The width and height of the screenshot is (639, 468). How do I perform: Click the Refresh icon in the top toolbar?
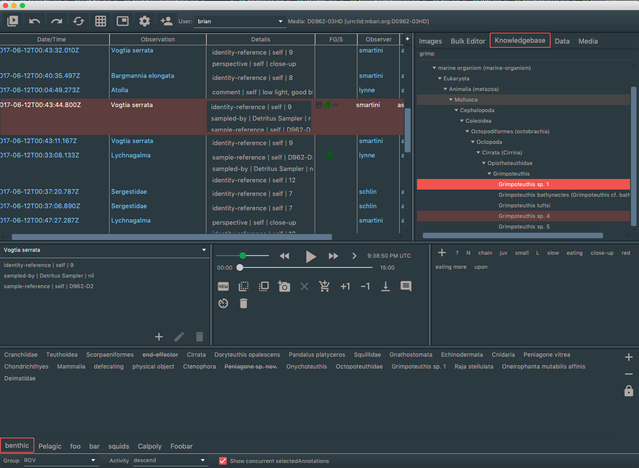[x=79, y=20]
